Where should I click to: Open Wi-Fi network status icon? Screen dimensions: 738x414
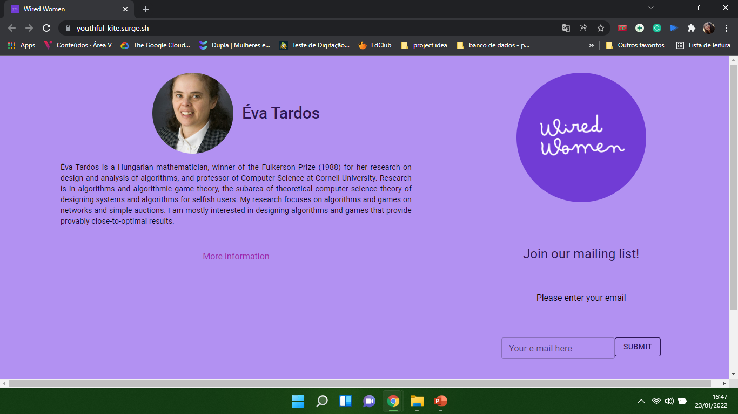click(x=656, y=401)
